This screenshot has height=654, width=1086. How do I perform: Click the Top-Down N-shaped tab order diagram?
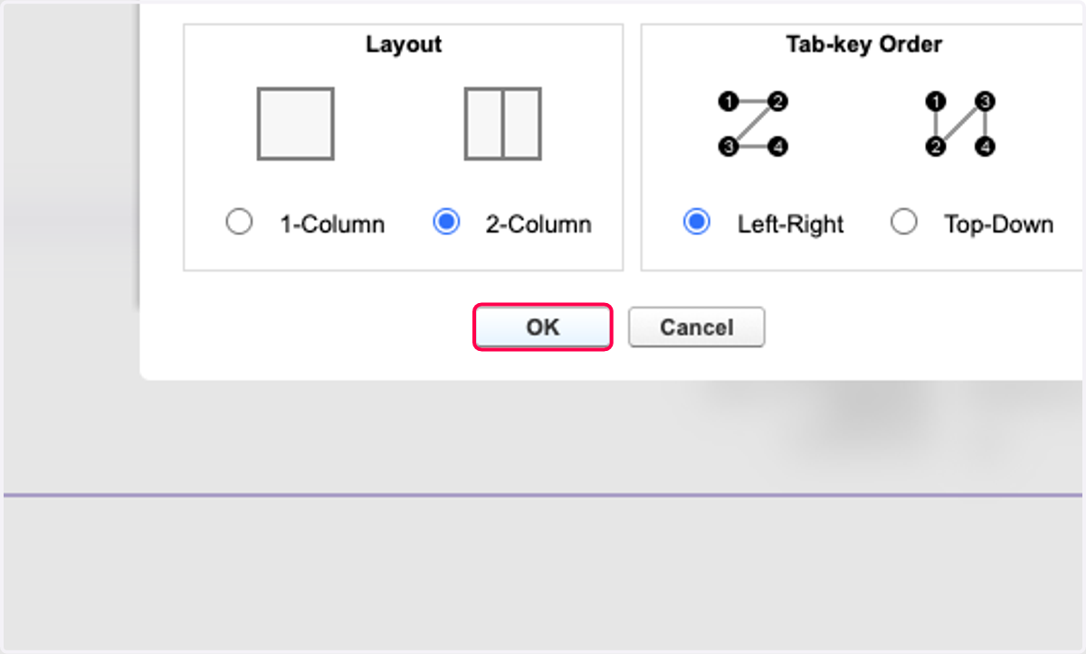click(961, 123)
